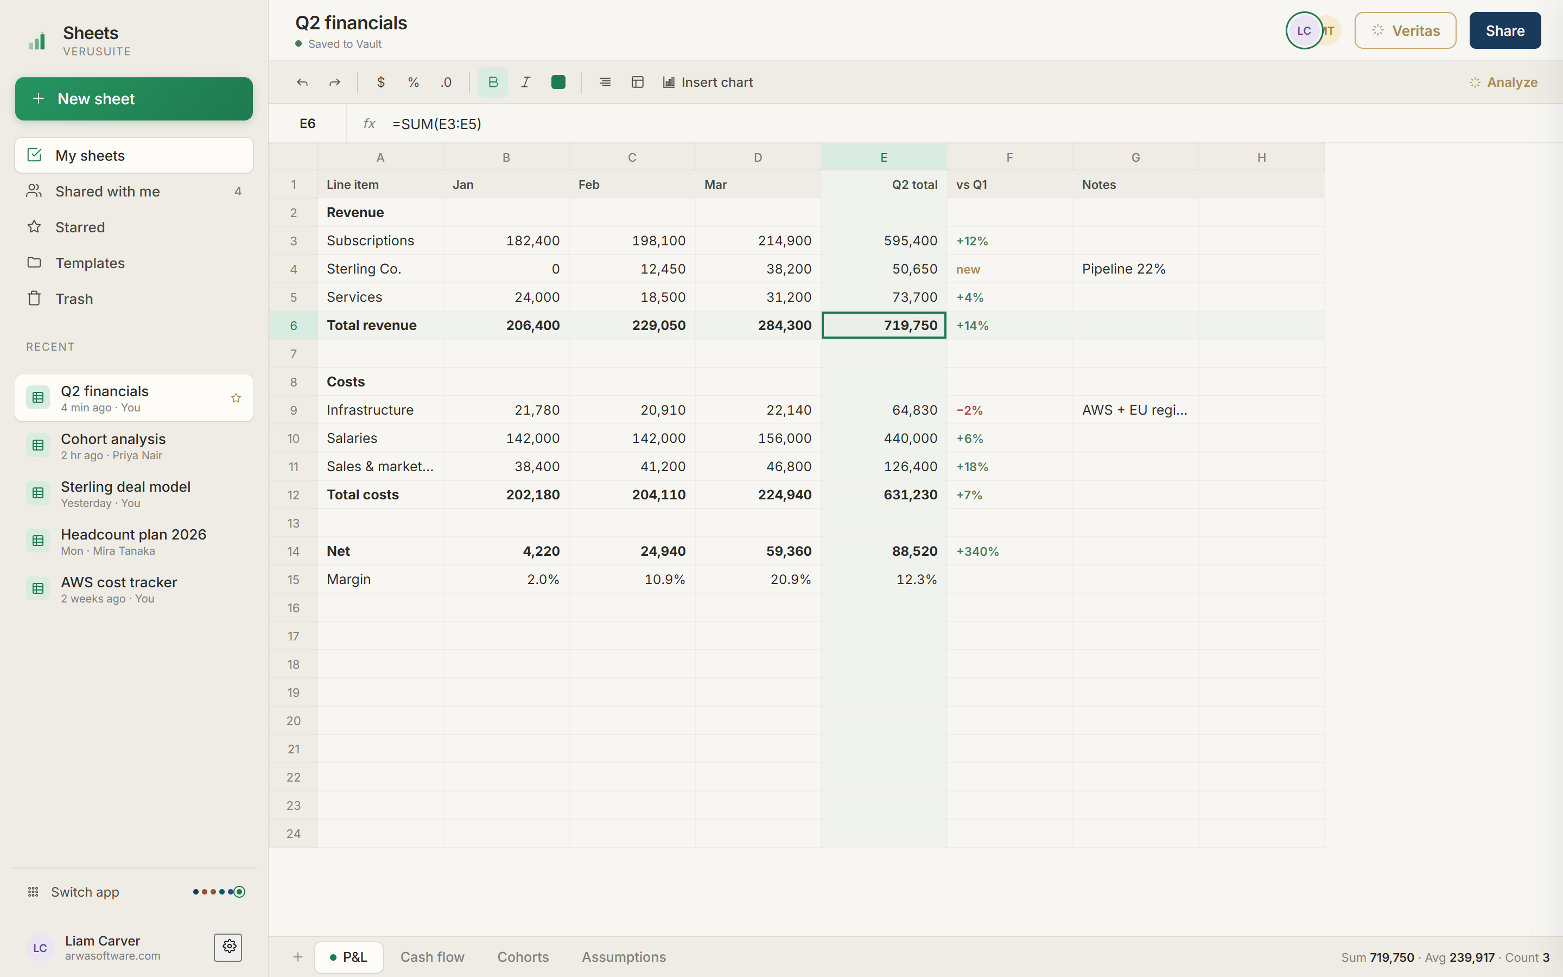Click the '-2%' Infrastructure change cell
Viewport: 1563px width, 977px height.
(x=1009, y=410)
